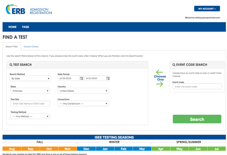The height and width of the screenshot is (155, 227).
Task: Click the ERB Admission Registration logo
Action: [x=29, y=10]
